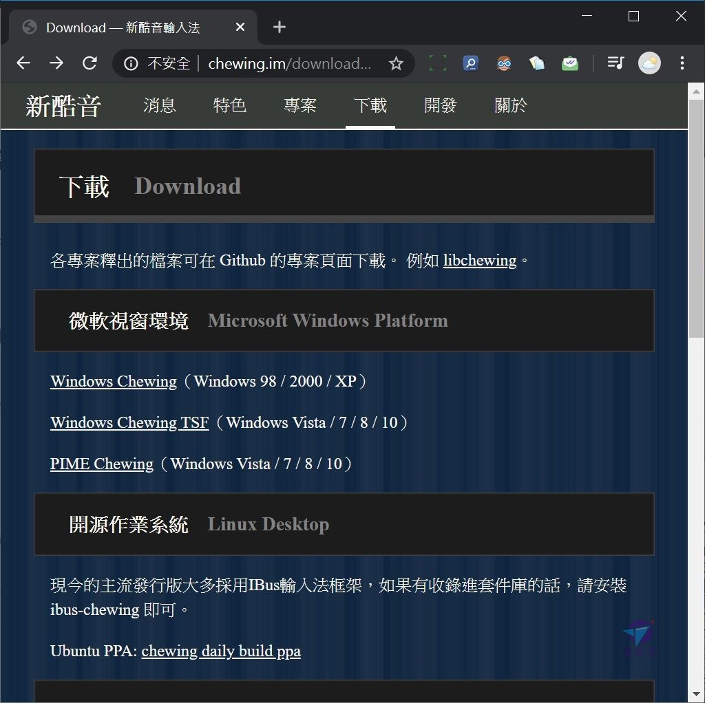Open the 特色 menu item

coord(230,105)
